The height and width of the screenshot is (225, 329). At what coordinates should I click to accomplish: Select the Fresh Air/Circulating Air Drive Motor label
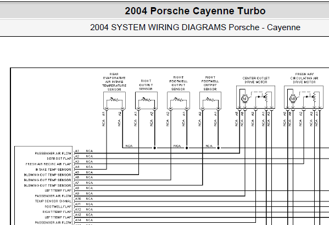pos(304,78)
